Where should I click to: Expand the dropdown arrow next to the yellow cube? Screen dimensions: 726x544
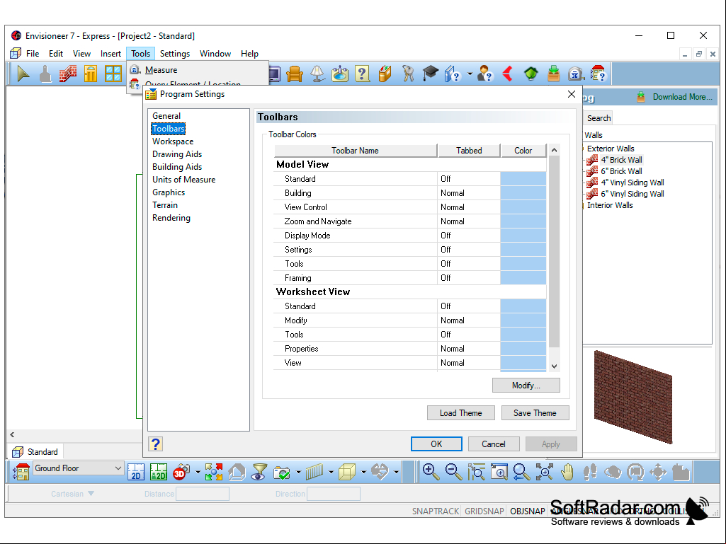pyautogui.click(x=363, y=473)
